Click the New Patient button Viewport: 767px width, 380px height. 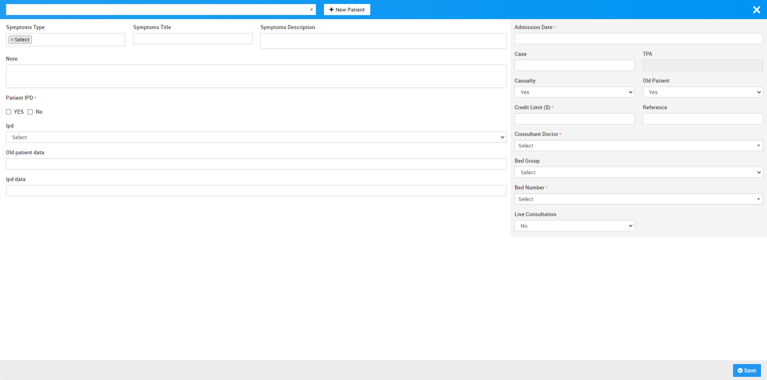[347, 10]
